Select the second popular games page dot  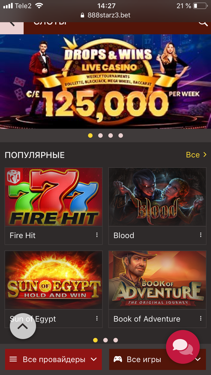coord(105,340)
